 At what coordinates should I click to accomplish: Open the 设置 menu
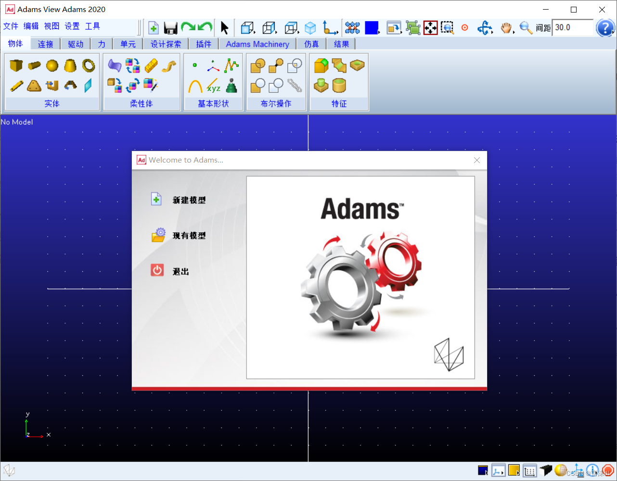(72, 26)
